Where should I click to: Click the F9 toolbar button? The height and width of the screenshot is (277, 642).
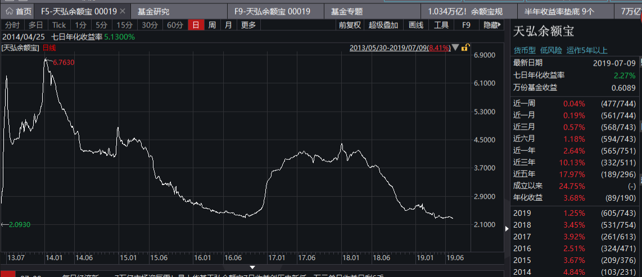[466, 25]
